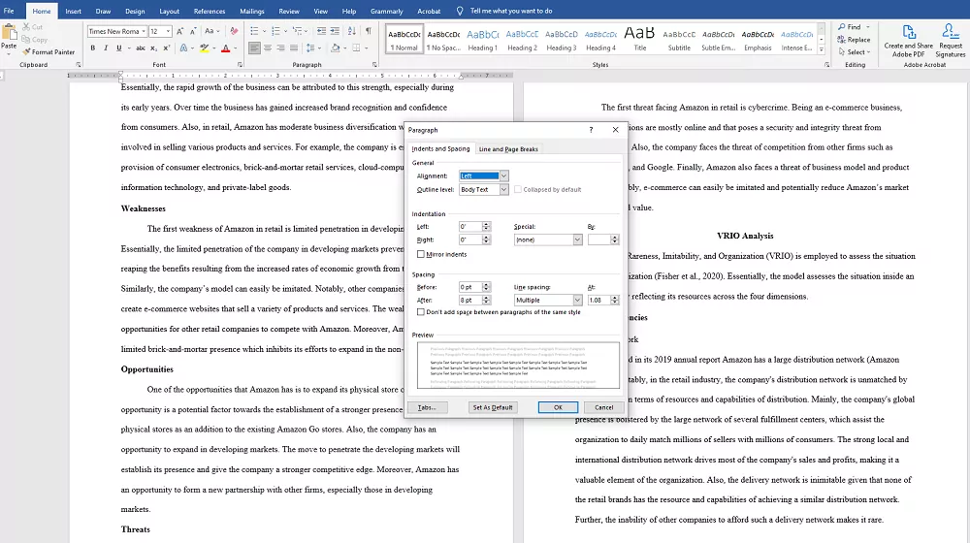Click the Bullets list icon

click(254, 31)
